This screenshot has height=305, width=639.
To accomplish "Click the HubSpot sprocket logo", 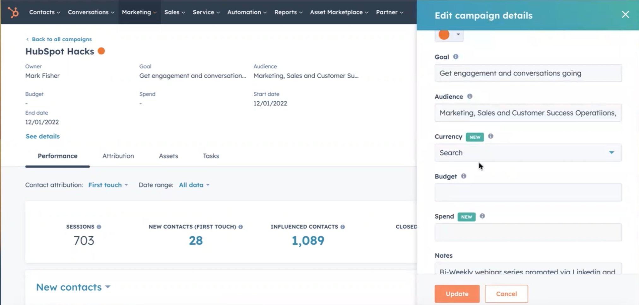I will point(13,12).
